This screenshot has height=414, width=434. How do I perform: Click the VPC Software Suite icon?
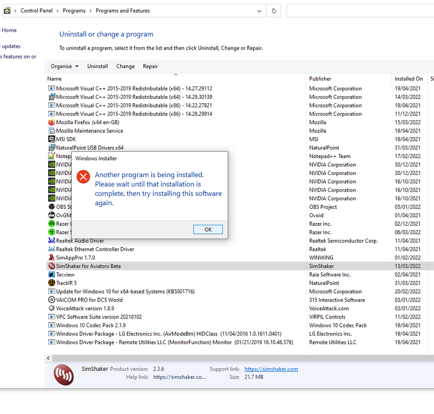[51, 317]
